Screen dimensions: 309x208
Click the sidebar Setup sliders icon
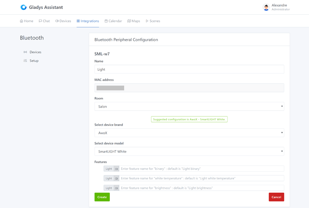(x=25, y=61)
